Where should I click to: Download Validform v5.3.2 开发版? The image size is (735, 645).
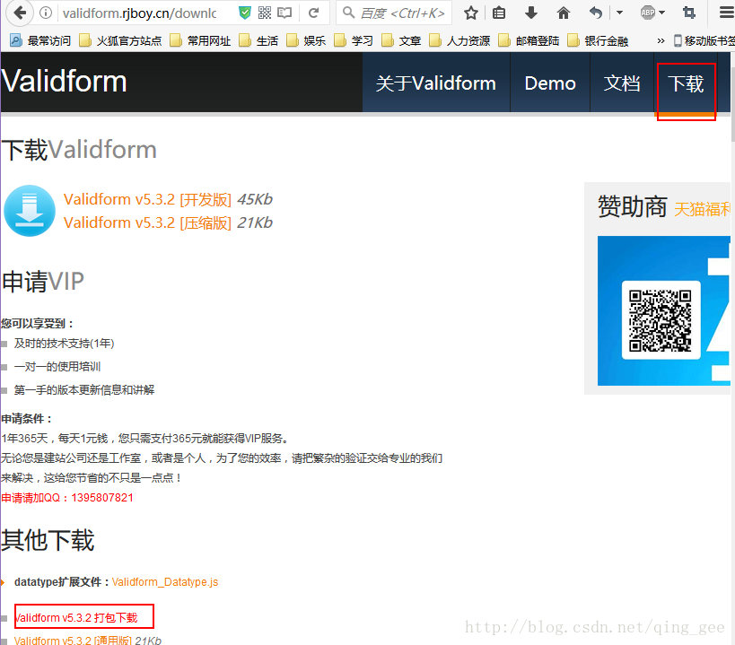coord(148,199)
